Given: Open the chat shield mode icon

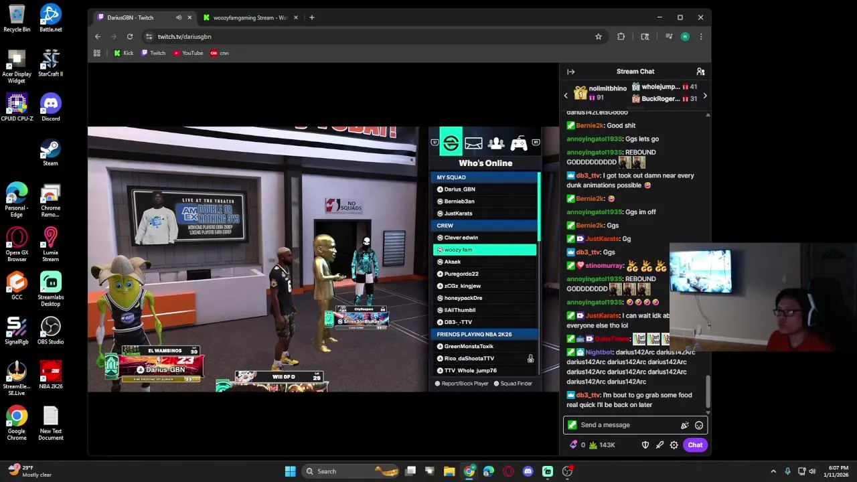Looking at the screenshot, I should [x=645, y=445].
